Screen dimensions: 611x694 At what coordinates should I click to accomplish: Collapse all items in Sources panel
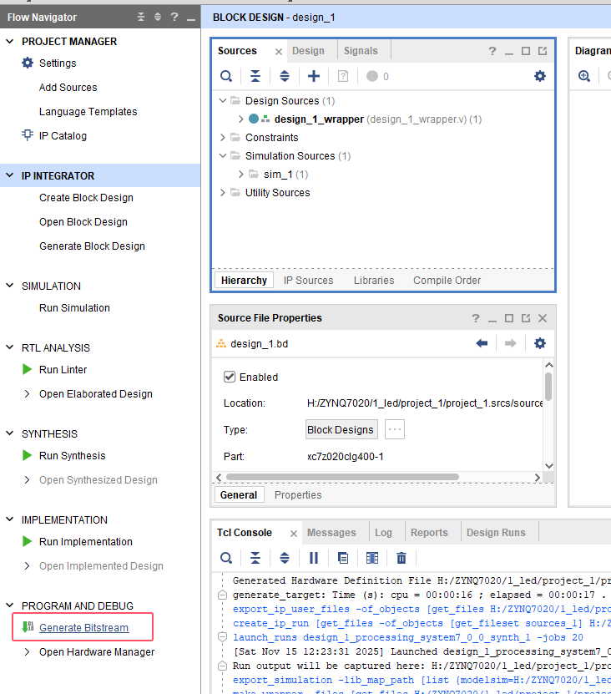click(x=255, y=76)
